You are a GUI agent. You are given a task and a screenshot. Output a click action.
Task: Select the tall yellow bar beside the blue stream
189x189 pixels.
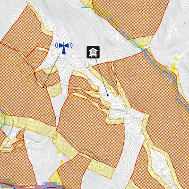pyautogui.click(x=173, y=68)
